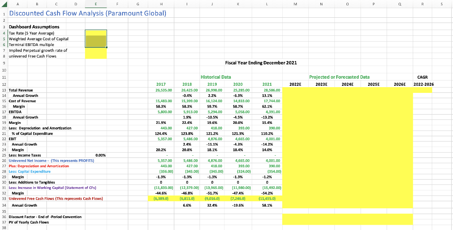Select 'Less: Depreciation and Amortization' label
The width and height of the screenshot is (453, 230).
click(40, 128)
